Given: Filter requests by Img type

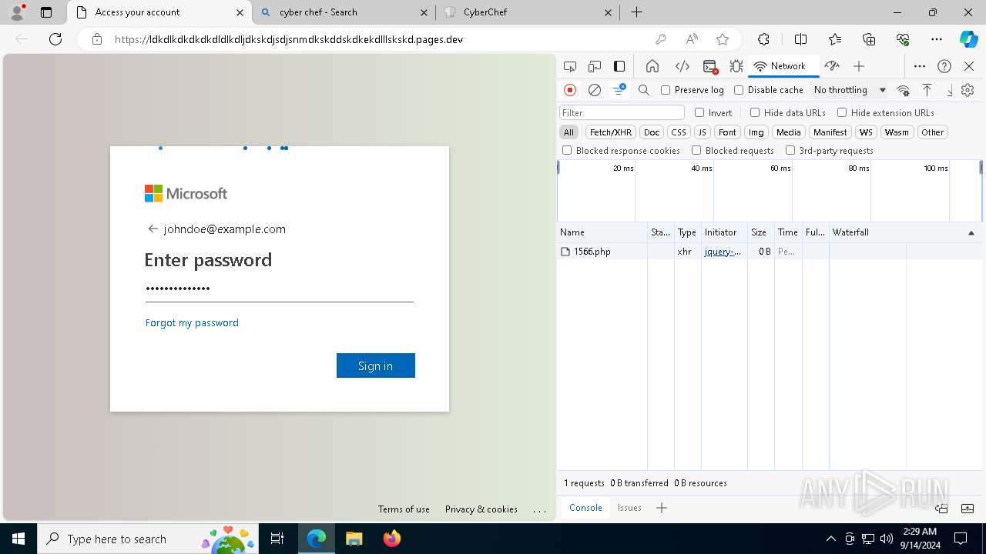Looking at the screenshot, I should (x=756, y=132).
